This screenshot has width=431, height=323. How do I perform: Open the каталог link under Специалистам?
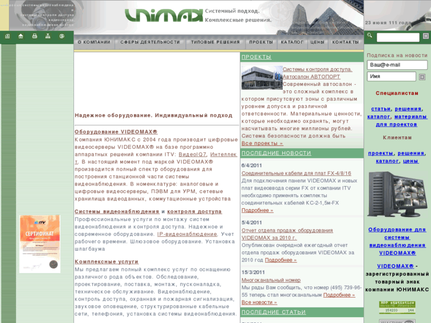tap(379, 117)
